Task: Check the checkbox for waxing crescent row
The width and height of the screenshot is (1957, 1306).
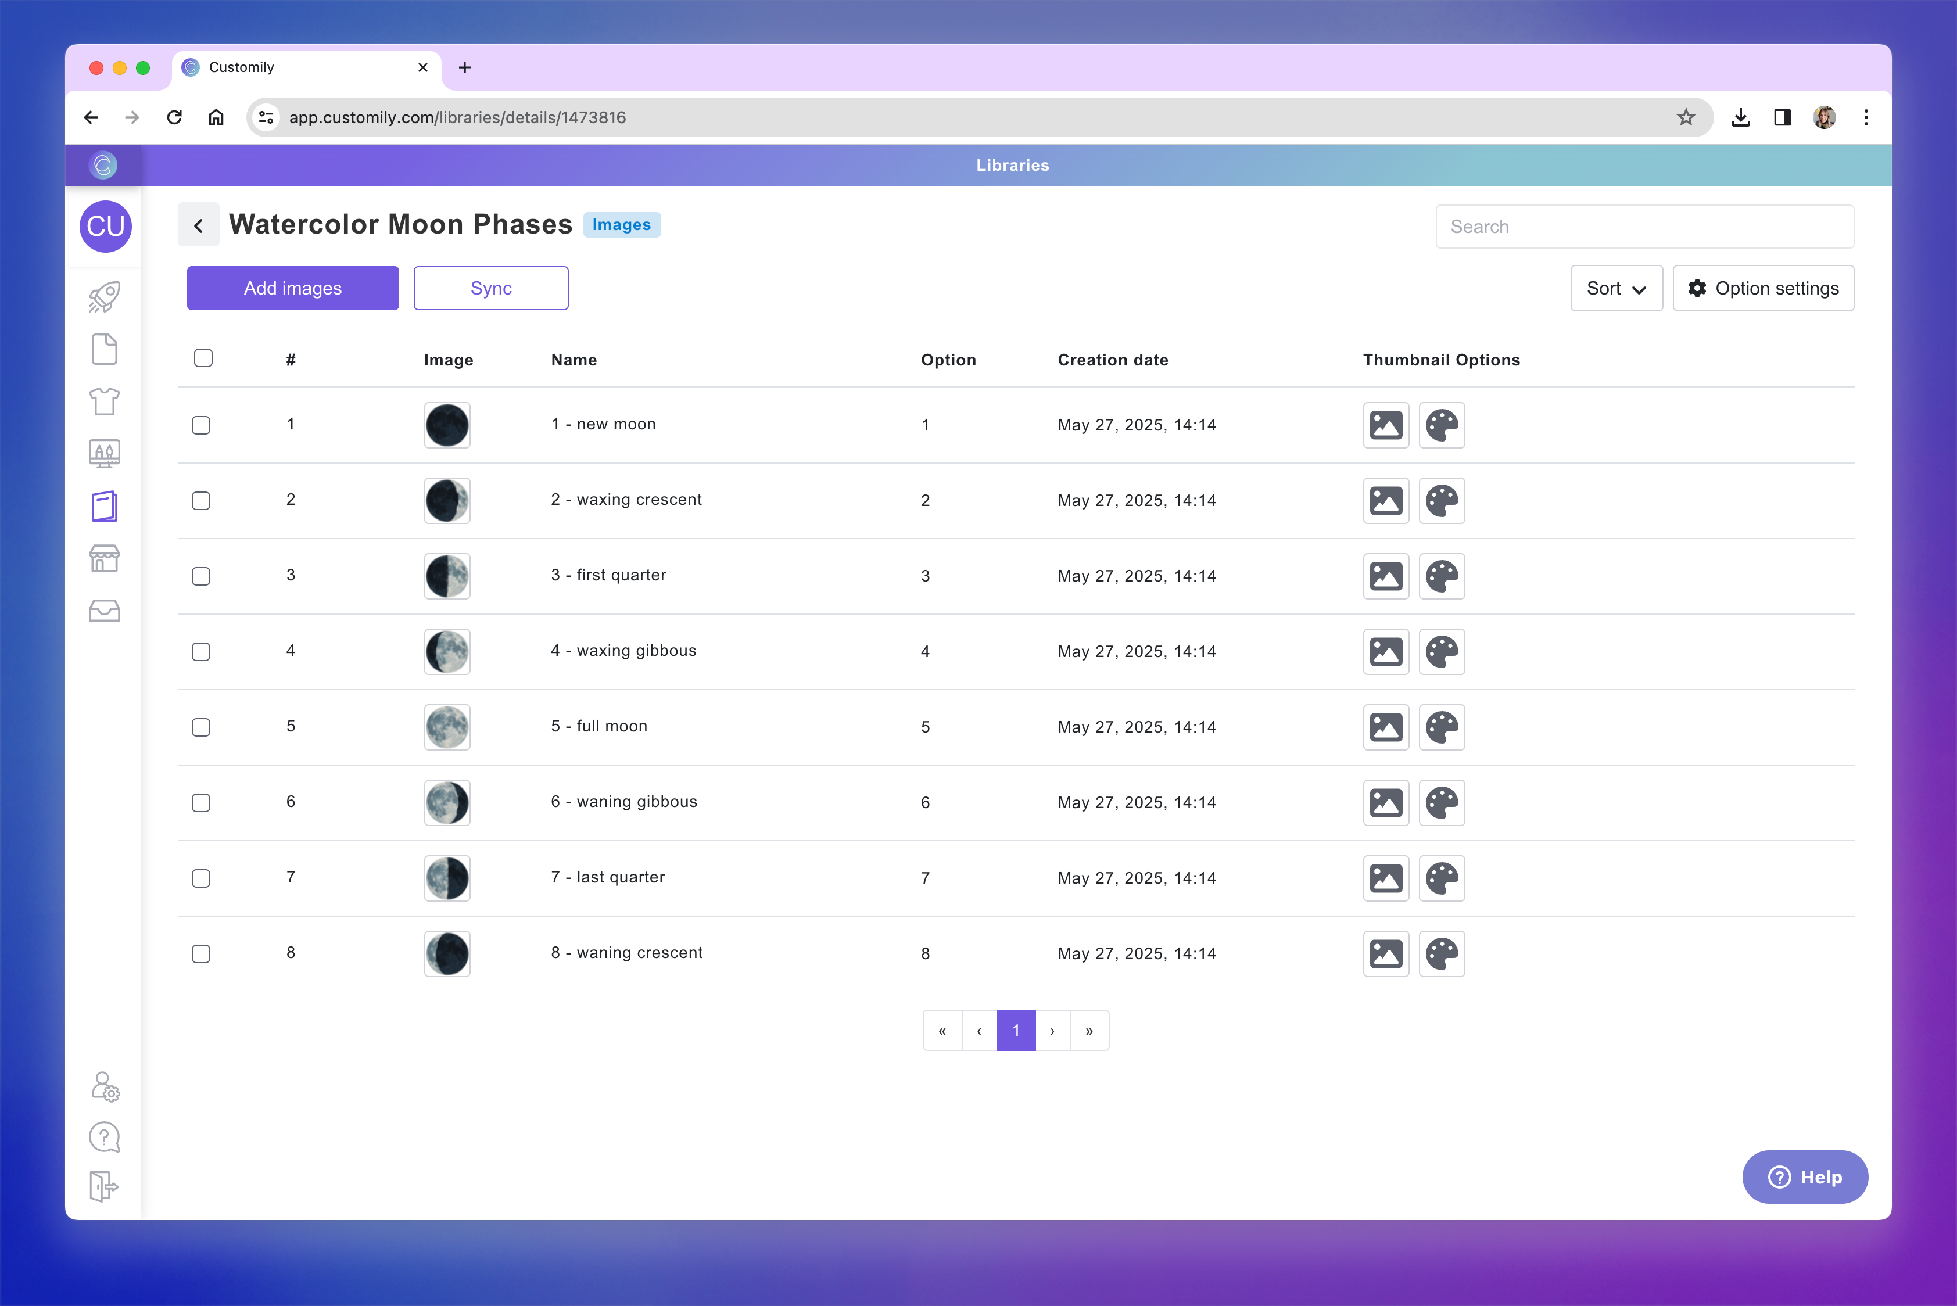Action: 201,501
